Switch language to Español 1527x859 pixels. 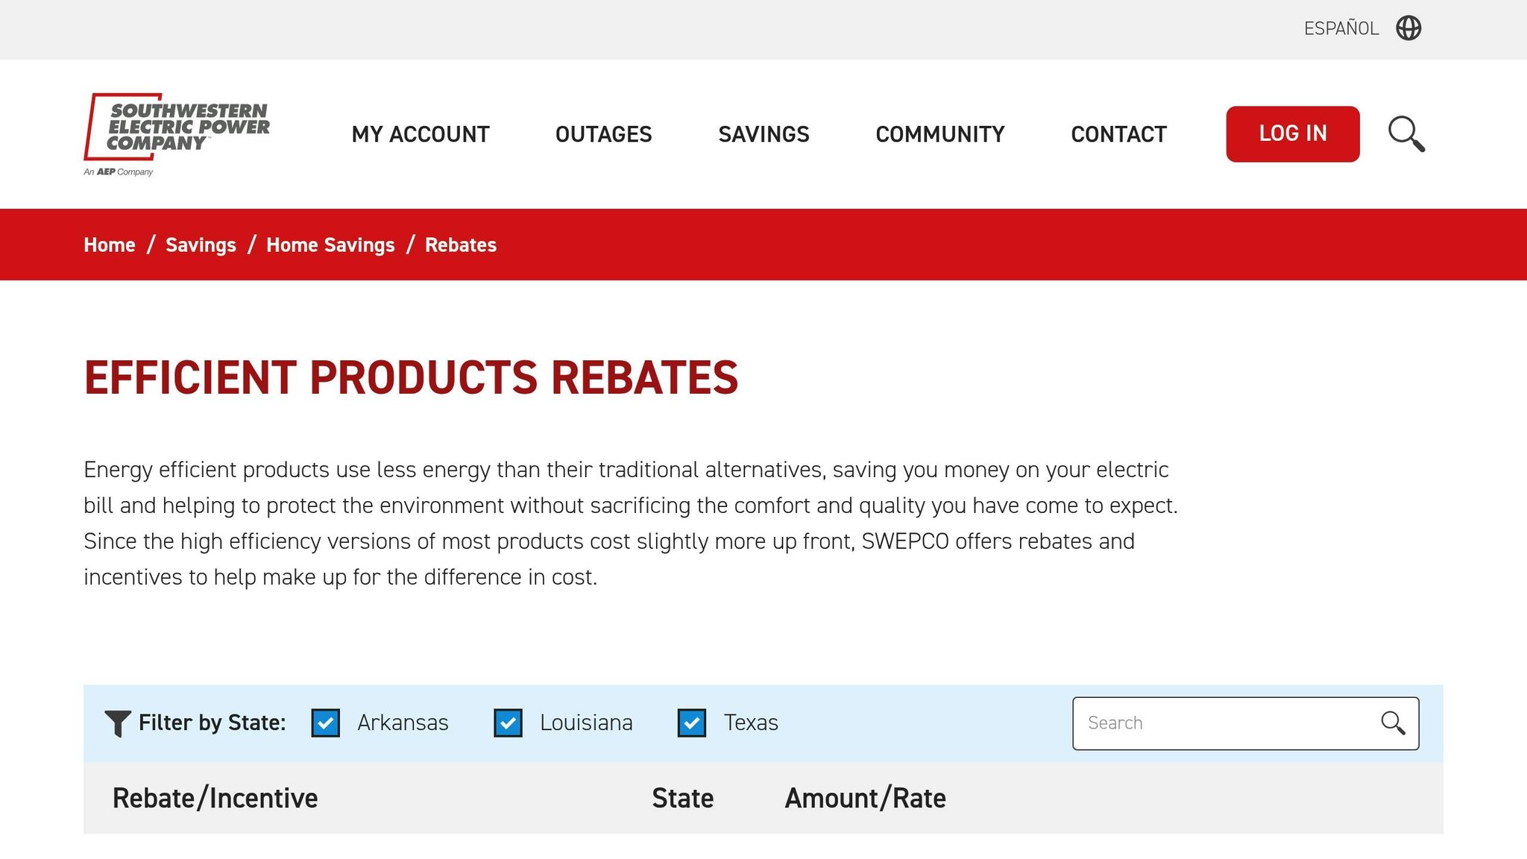[x=1341, y=28]
